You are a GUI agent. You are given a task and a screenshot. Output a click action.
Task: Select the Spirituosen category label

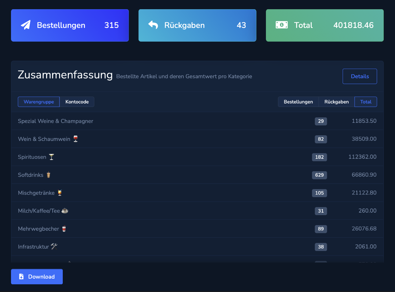click(32, 157)
